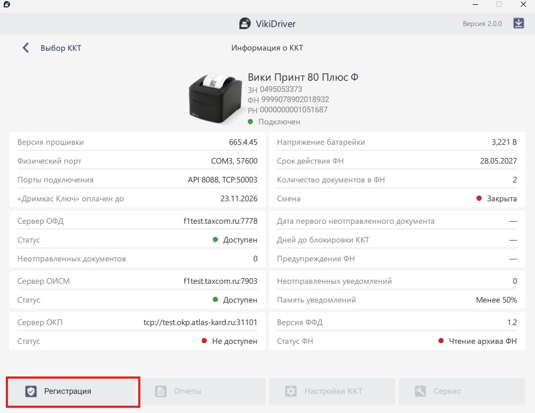This screenshot has height=413, width=535.
Task: Click the ОКП server address tcp://test.okp.atlas-kard.ru:31101
Action: point(200,322)
